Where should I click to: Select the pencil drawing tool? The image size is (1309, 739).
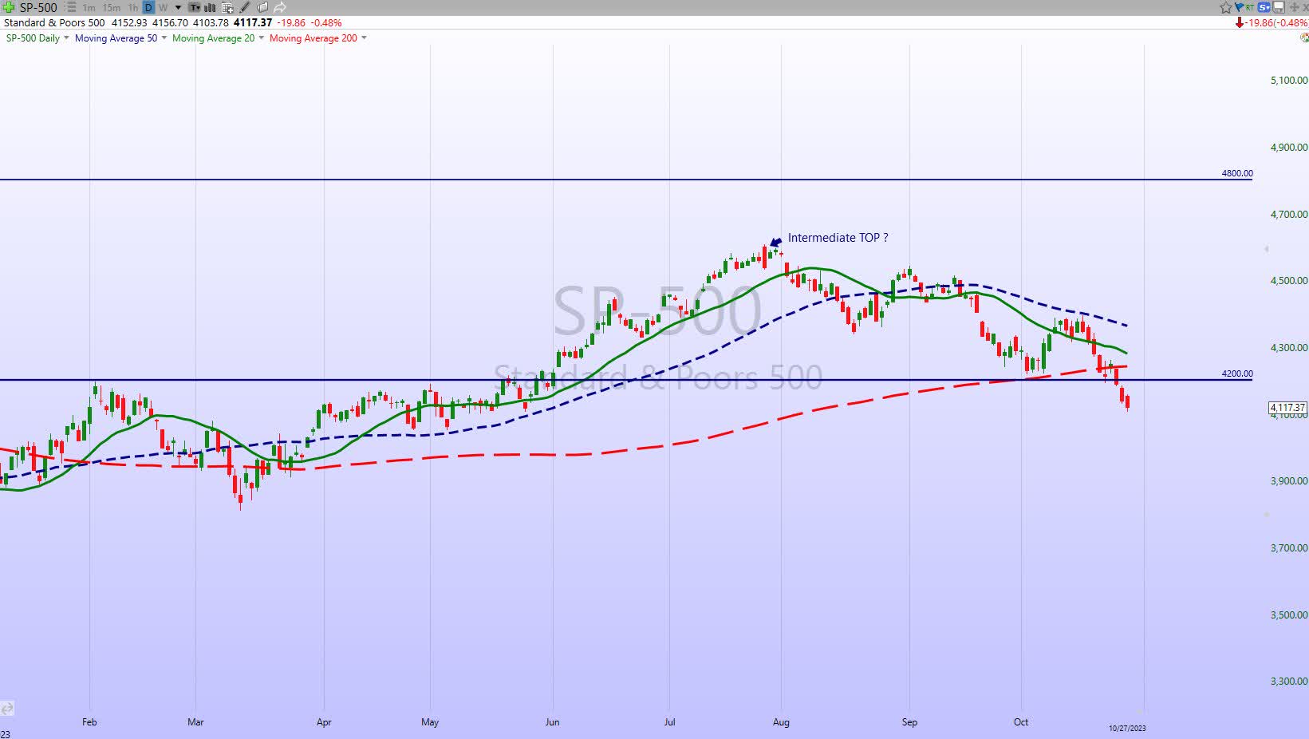(244, 7)
